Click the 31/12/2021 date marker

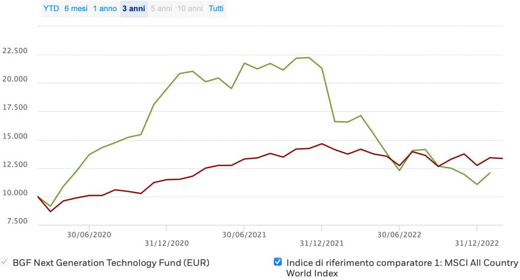(321, 243)
